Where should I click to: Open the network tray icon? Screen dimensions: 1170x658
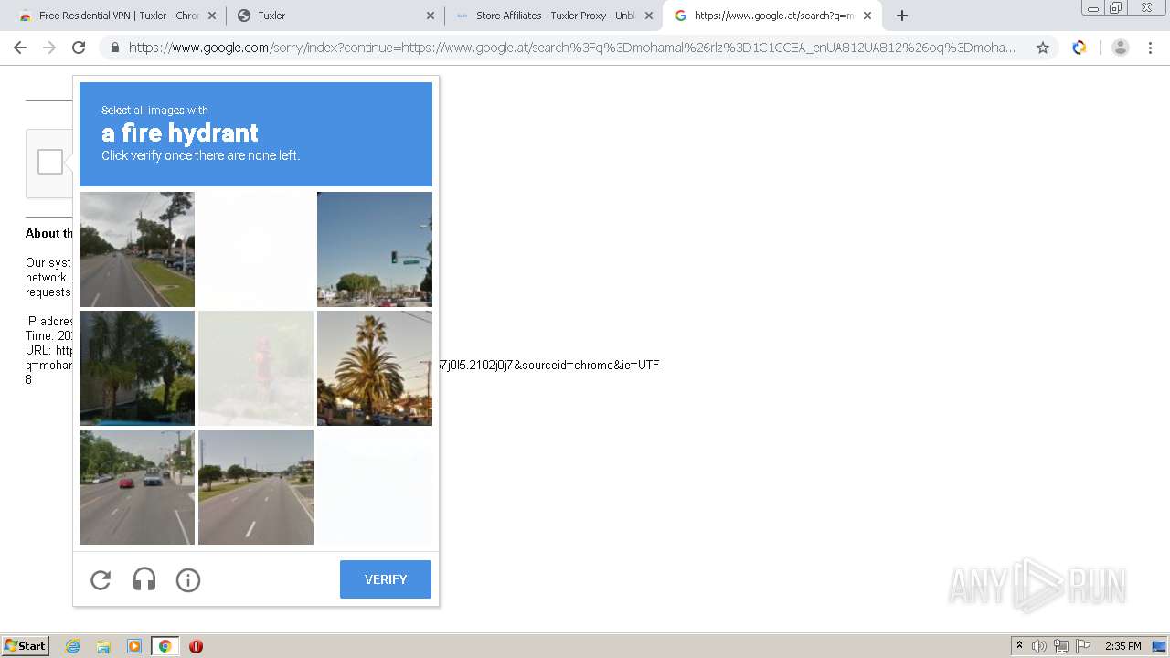1061,646
